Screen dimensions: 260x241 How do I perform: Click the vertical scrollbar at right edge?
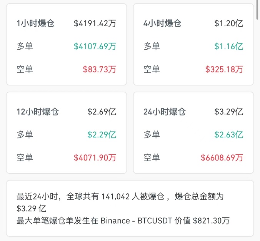click(x=258, y=10)
